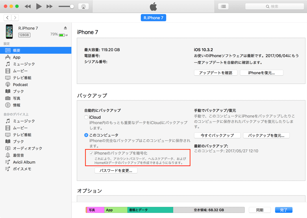
Task: Adjust the volume slider knob
Action: coord(72,6)
